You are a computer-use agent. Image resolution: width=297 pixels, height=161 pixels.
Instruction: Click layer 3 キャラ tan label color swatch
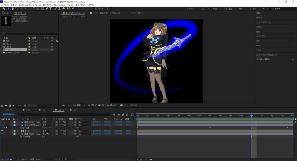click(x=15, y=131)
